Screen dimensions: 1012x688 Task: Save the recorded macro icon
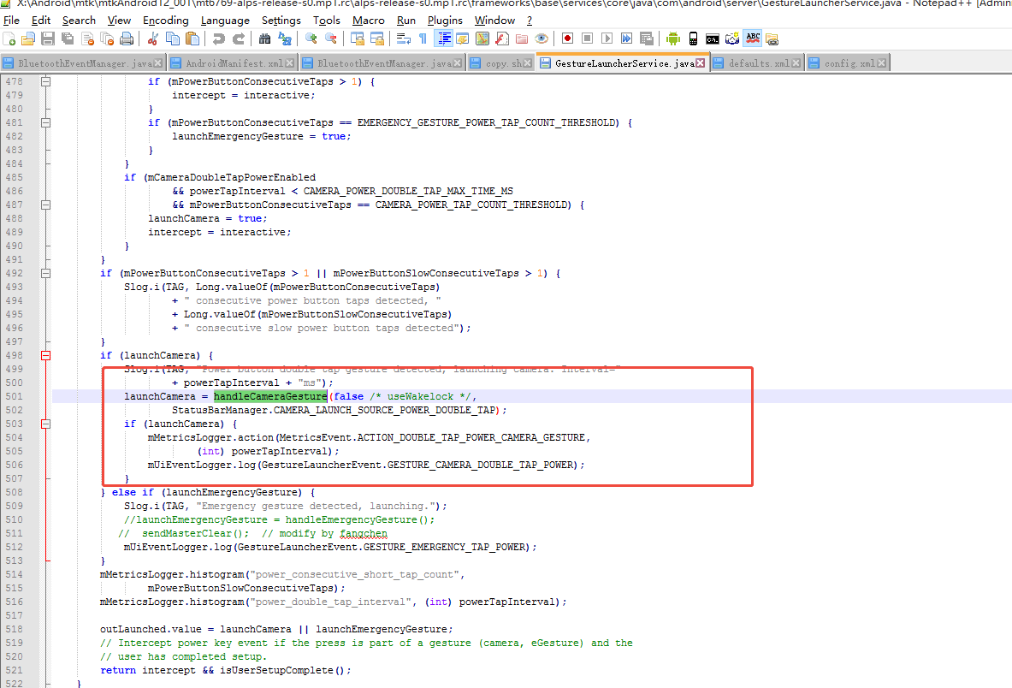point(646,39)
